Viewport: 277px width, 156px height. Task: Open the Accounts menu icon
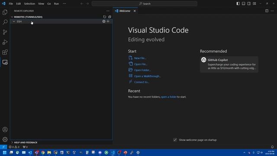5,130
